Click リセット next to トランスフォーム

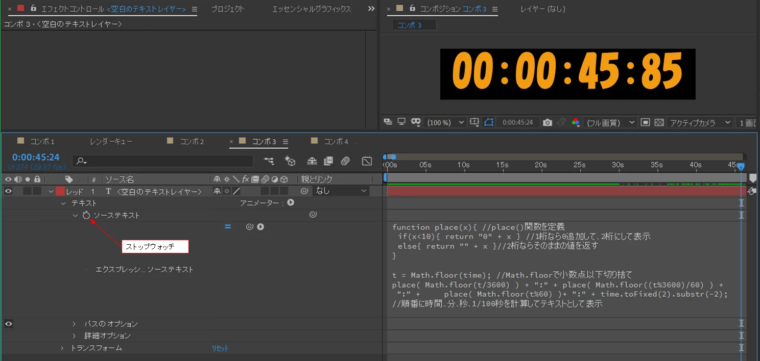pos(220,348)
